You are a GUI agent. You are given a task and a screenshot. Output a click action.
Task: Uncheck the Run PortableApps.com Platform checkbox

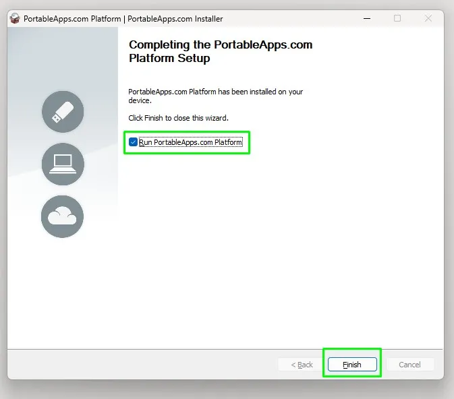click(133, 142)
